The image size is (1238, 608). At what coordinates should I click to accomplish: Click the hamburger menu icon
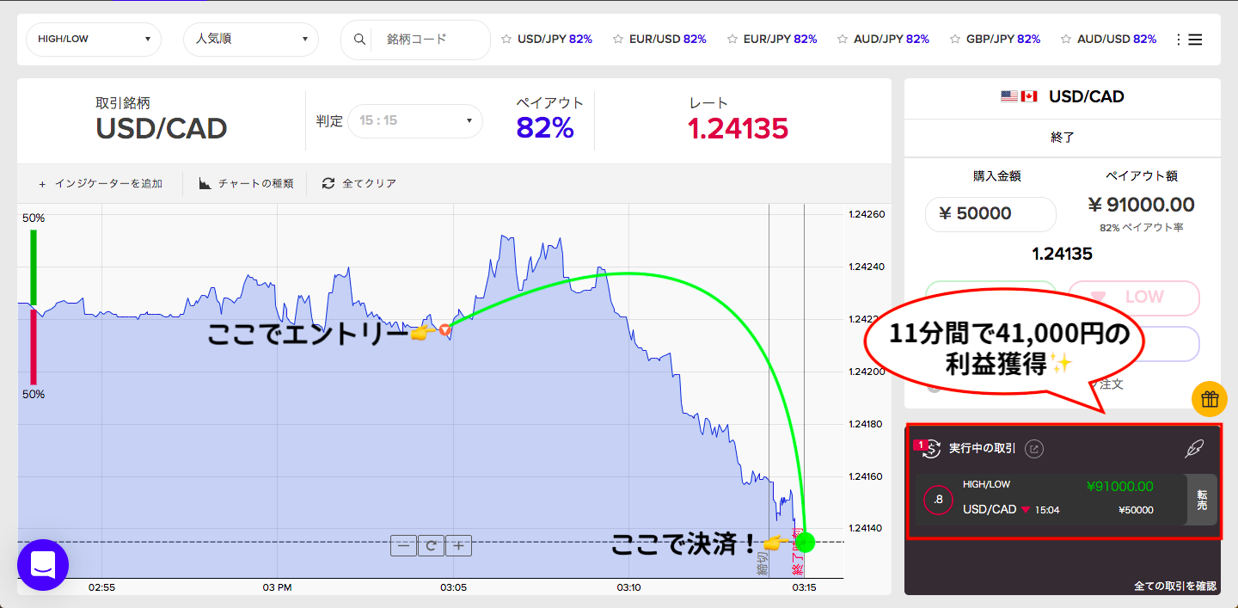[1195, 40]
